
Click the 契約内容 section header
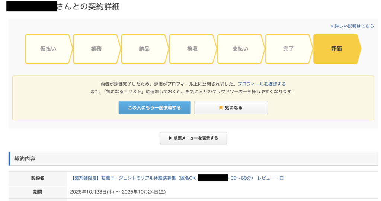coord(25,159)
